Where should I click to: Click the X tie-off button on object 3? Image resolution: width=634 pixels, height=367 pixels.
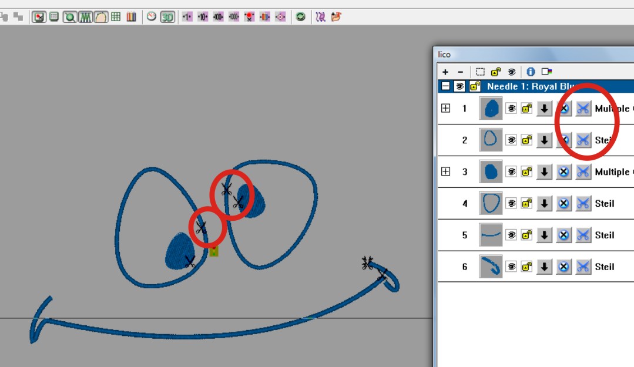pos(563,172)
